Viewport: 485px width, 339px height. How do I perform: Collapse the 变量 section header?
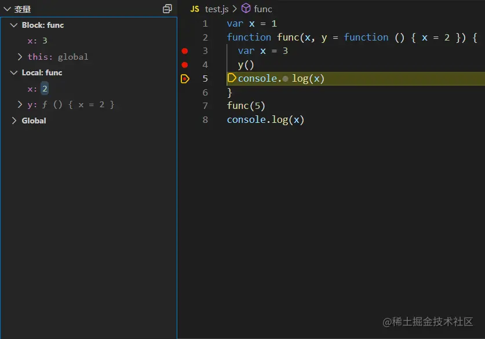click(7, 9)
